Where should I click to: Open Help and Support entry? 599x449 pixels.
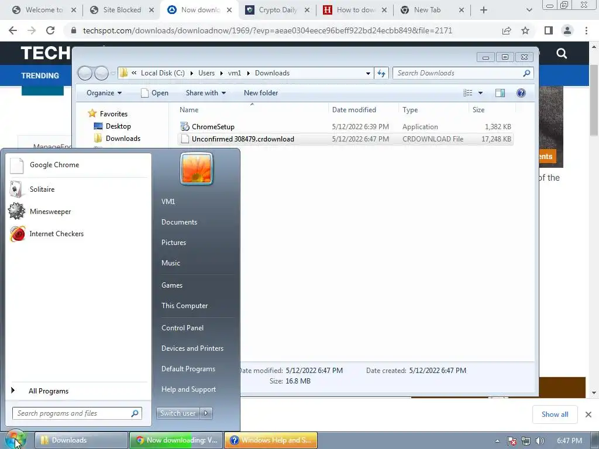point(188,389)
